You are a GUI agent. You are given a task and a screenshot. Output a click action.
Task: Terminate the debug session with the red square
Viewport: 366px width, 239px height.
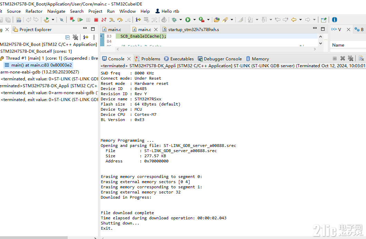click(96, 20)
